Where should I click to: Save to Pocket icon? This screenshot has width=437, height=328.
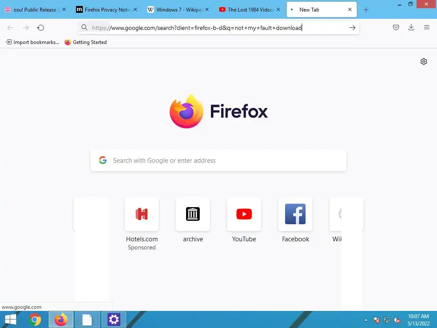pyautogui.click(x=396, y=27)
